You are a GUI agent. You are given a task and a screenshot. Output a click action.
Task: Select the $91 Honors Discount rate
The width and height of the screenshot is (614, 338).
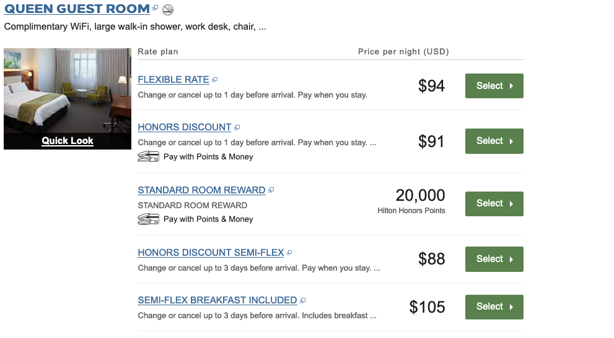[494, 141]
